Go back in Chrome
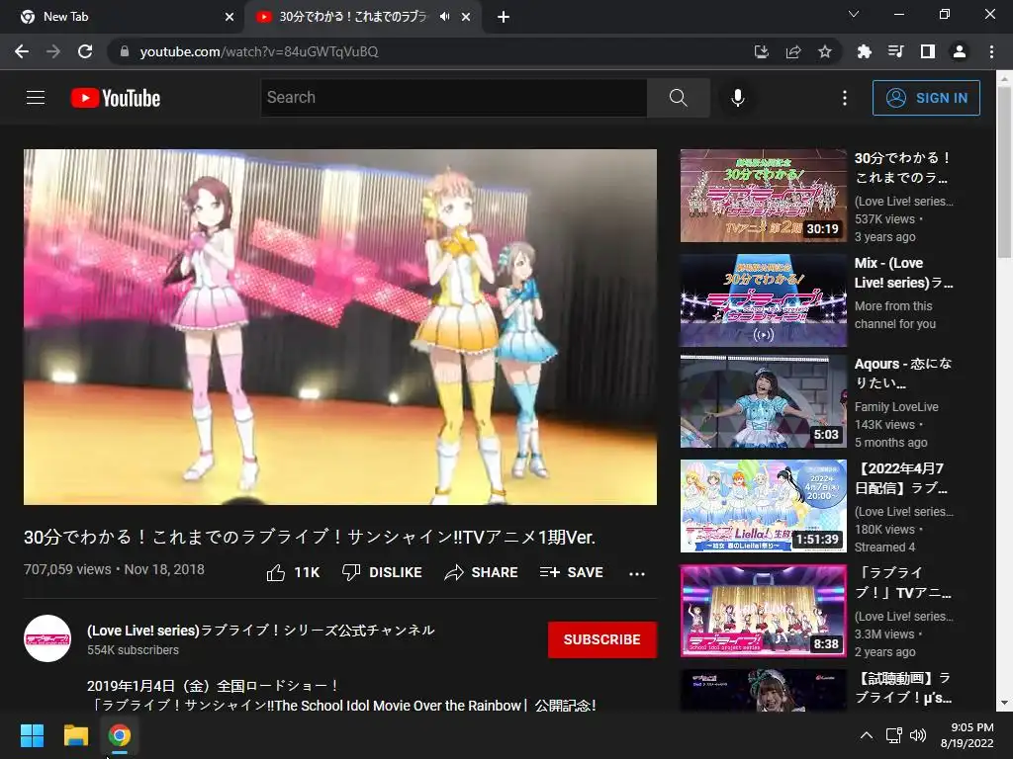The height and width of the screenshot is (759, 1013). (22, 51)
